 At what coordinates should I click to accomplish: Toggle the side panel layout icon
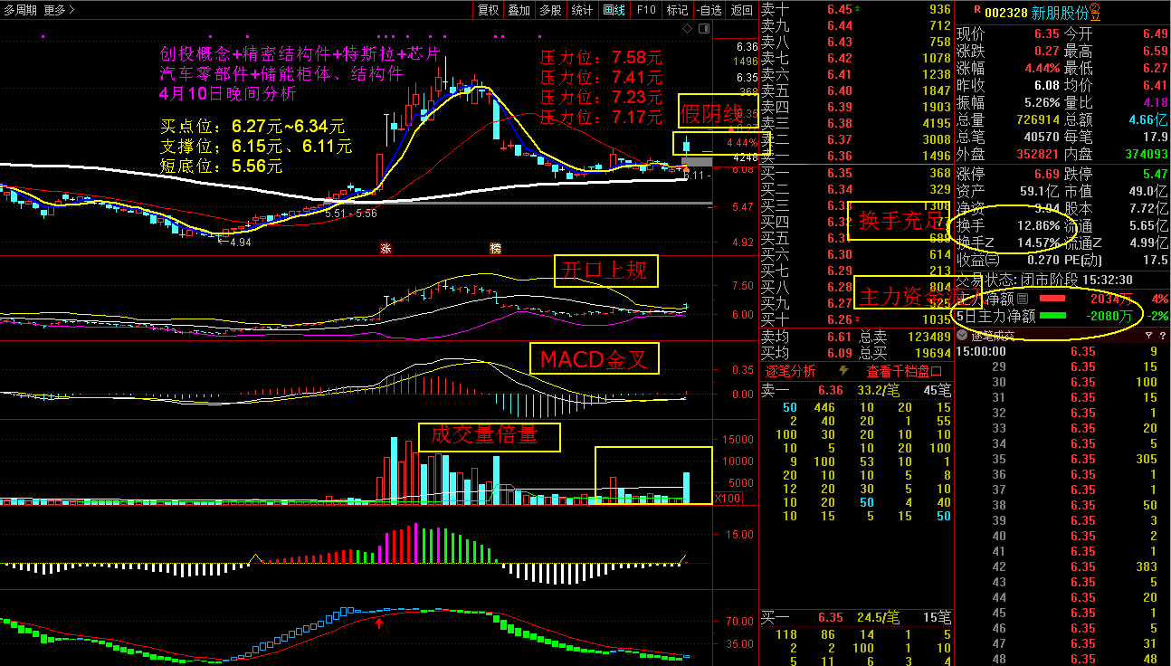(703, 29)
